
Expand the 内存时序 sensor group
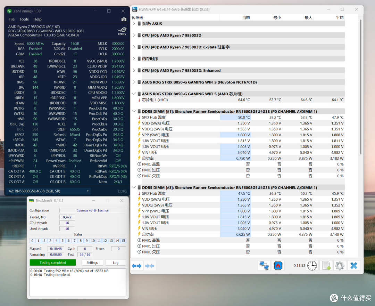pyautogui.click(x=134, y=59)
